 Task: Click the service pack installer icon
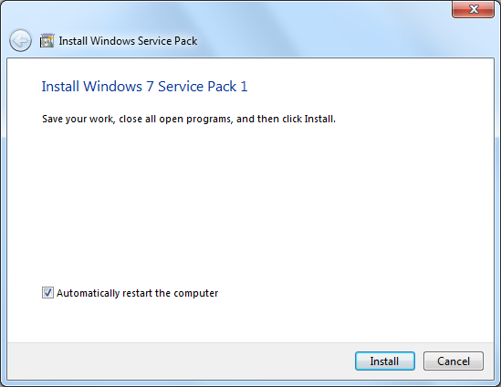[47, 40]
